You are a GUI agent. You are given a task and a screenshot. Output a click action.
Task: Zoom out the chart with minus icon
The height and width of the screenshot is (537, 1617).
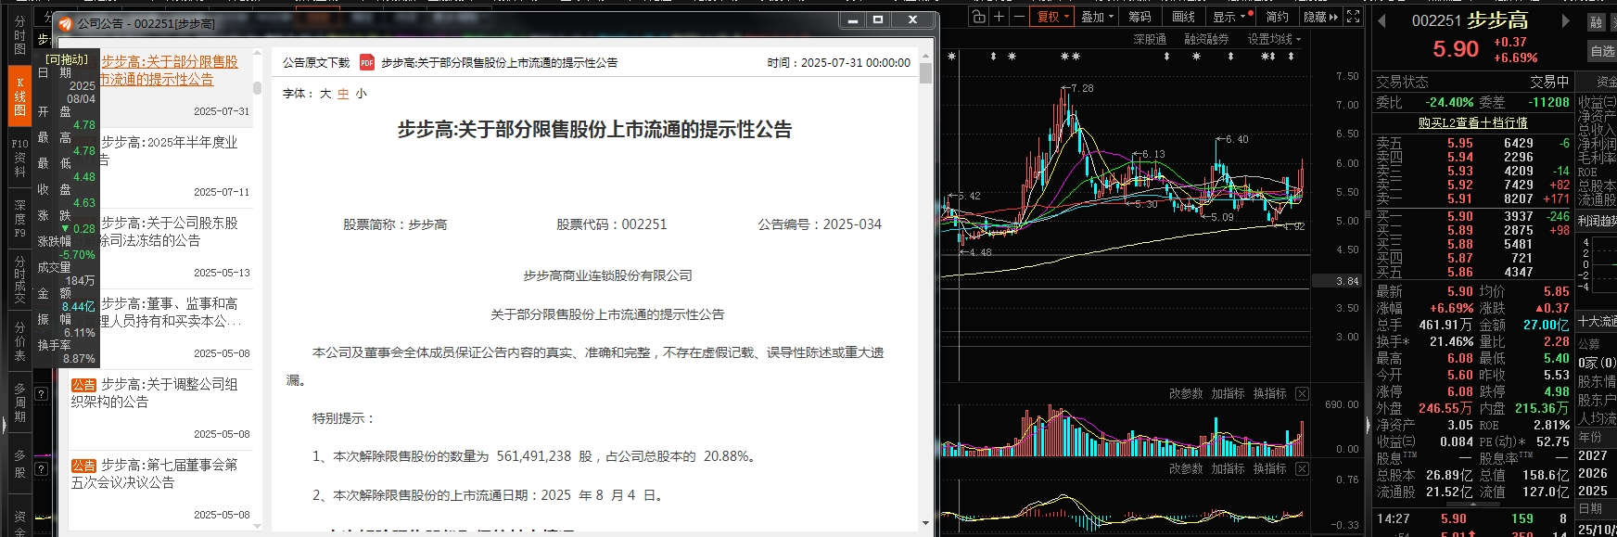(1019, 17)
